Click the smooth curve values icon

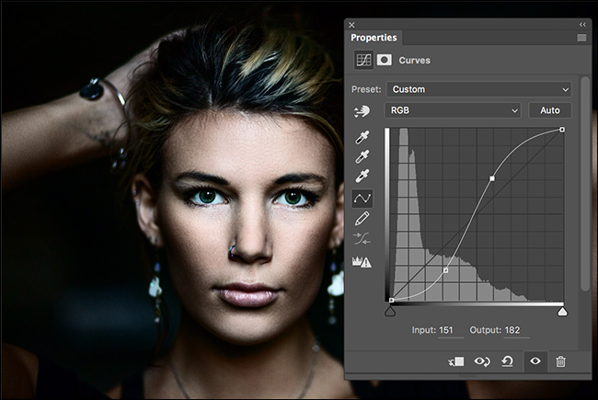(x=362, y=239)
